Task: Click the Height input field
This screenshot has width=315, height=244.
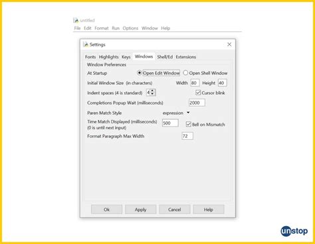Action: click(x=223, y=83)
